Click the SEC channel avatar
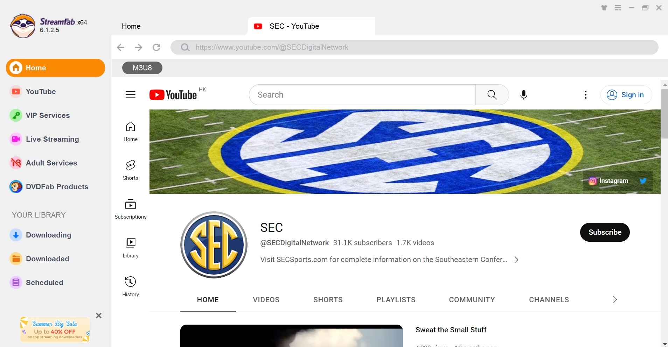The height and width of the screenshot is (347, 668). (214, 245)
